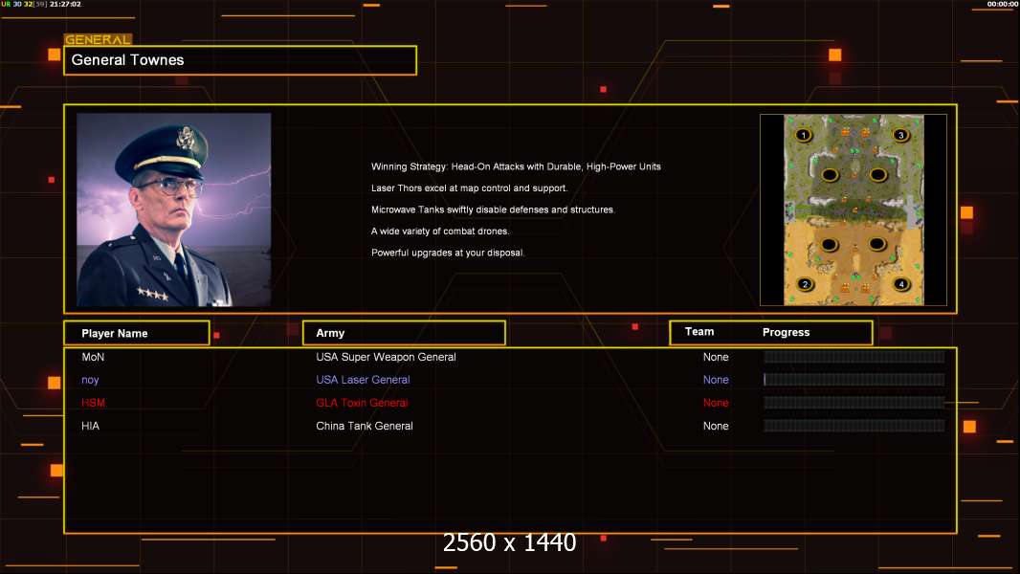The image size is (1020, 574).
Task: Click the battlefield map preview
Action: [x=853, y=210]
